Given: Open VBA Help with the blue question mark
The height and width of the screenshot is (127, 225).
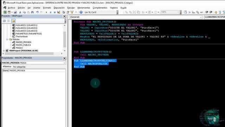Looking at the screenshot, I should coord(81,12).
